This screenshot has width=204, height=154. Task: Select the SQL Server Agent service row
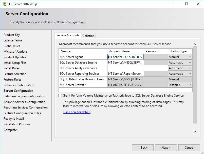(83, 57)
